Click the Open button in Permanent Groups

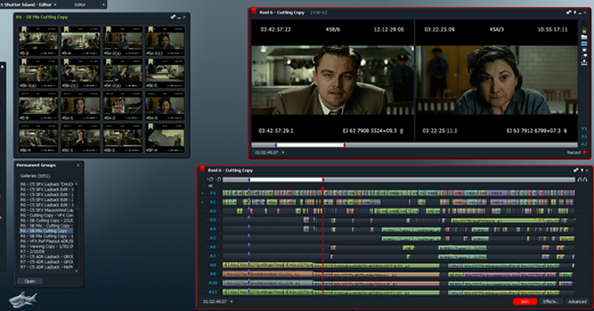tap(30, 281)
